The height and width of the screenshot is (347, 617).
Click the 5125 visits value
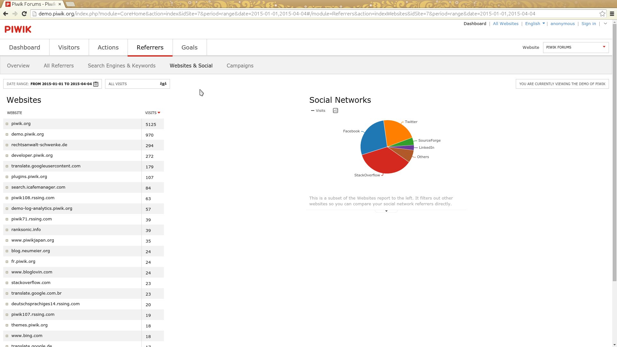point(151,124)
